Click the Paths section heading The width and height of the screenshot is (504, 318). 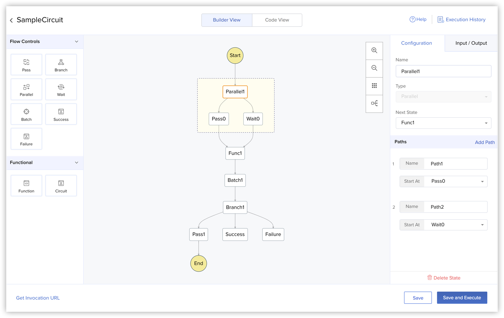tap(400, 142)
